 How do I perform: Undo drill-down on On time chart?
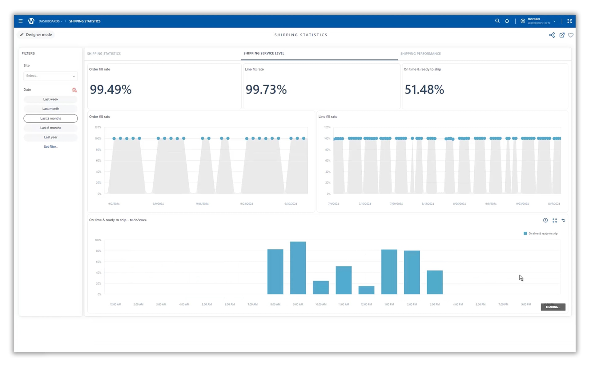click(563, 220)
